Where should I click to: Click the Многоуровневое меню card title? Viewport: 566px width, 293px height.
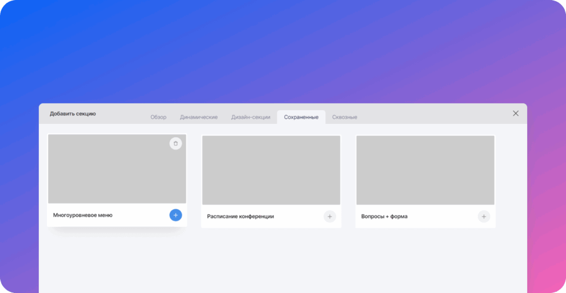[x=83, y=215]
